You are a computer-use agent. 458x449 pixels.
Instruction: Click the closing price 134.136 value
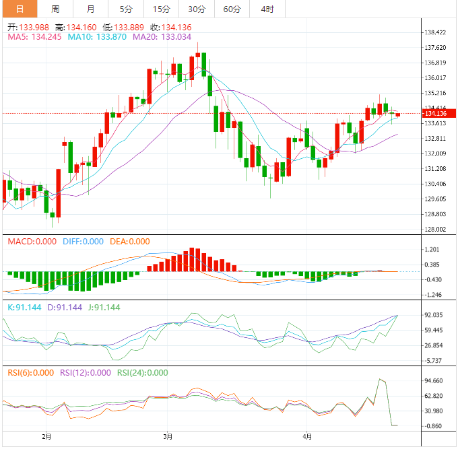pos(176,28)
